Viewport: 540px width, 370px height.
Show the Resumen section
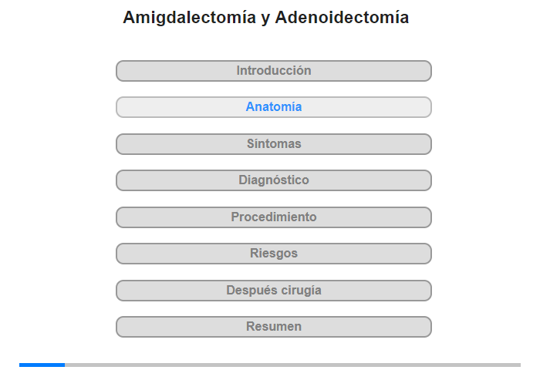point(274,327)
